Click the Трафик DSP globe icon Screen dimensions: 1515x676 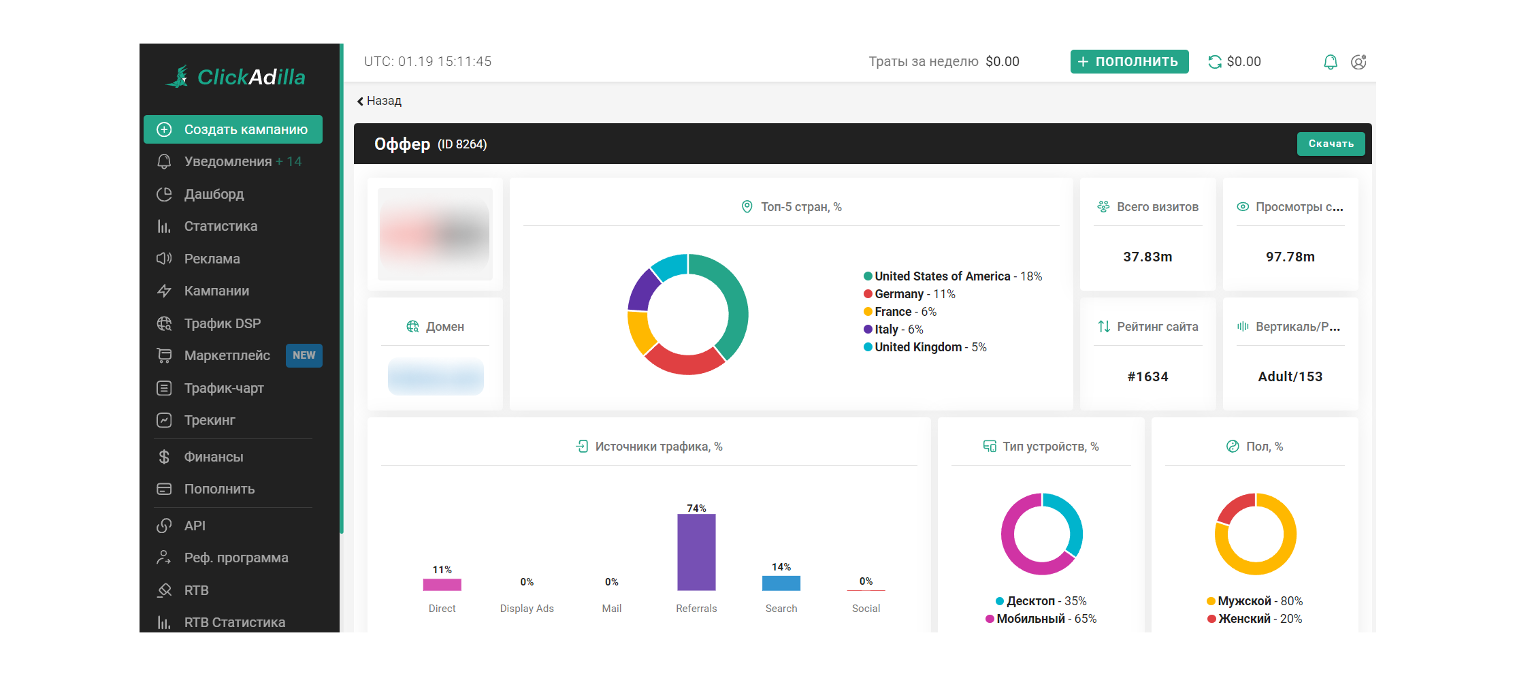point(164,323)
